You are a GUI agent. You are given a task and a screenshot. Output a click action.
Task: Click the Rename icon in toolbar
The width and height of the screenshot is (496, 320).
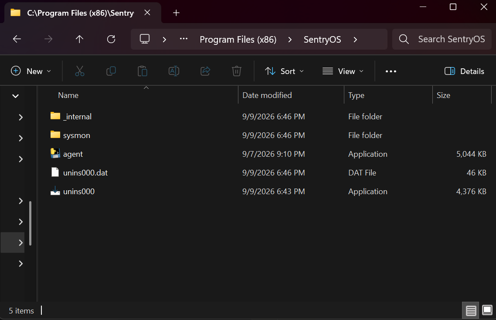(x=174, y=71)
